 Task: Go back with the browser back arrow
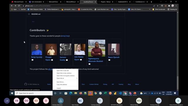coord(12,6)
